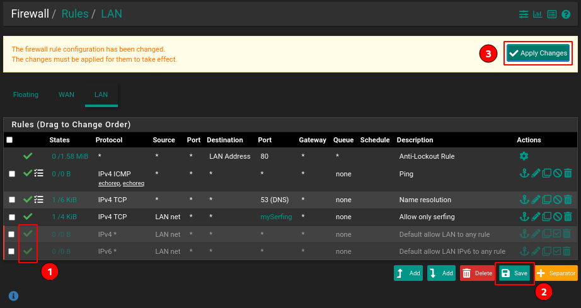Open Anti-Lockout Rule settings gear
This screenshot has height=308, width=581.
click(x=523, y=156)
